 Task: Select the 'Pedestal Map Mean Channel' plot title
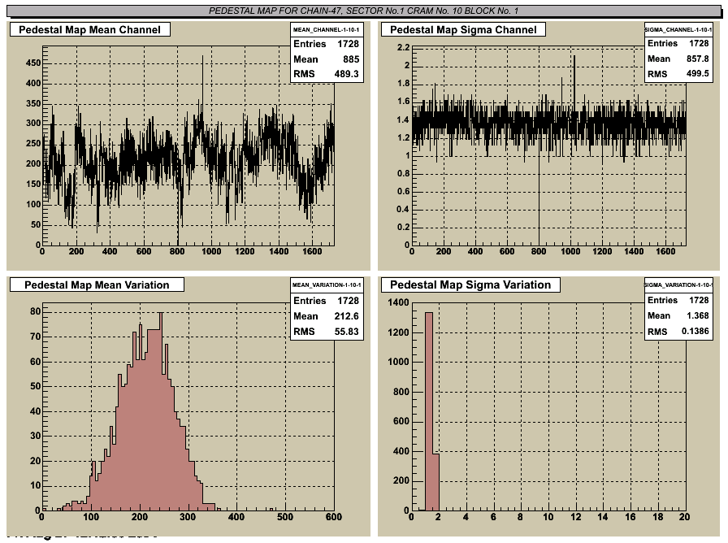coord(90,30)
